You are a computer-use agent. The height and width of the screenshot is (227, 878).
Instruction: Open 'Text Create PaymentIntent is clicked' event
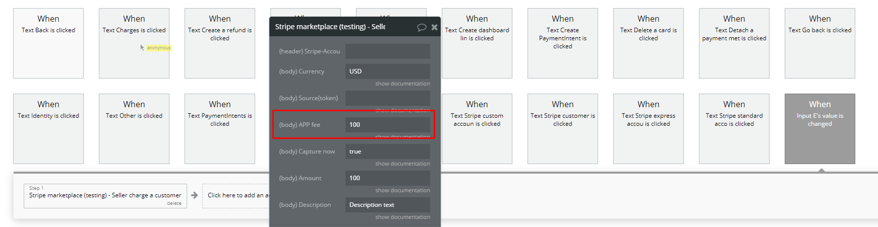[x=563, y=43]
